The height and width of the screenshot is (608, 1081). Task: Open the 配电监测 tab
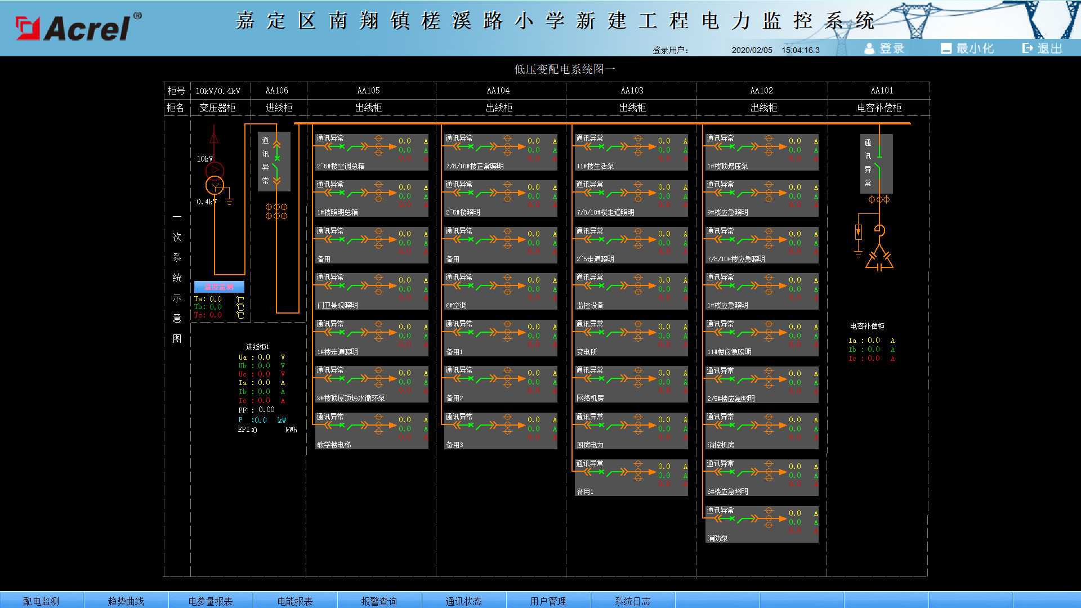(41, 601)
